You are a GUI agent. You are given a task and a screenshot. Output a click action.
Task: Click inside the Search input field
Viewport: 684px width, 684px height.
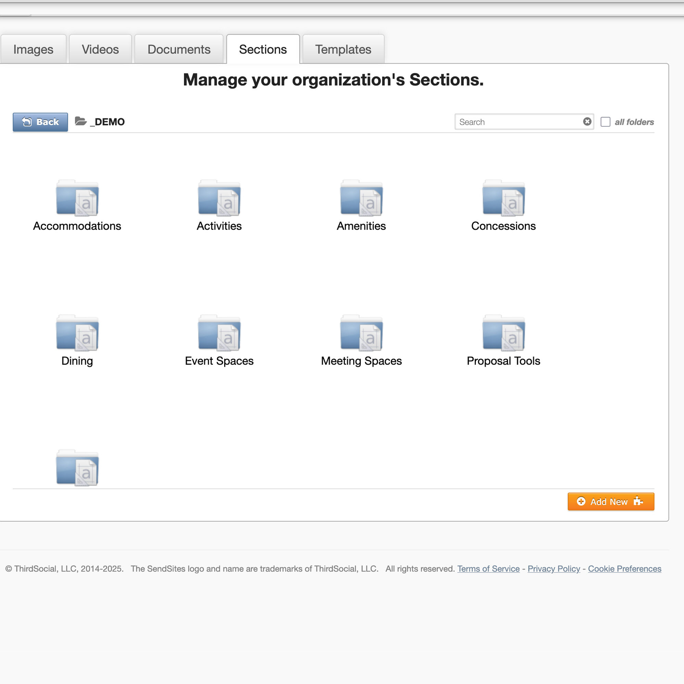tap(514, 122)
